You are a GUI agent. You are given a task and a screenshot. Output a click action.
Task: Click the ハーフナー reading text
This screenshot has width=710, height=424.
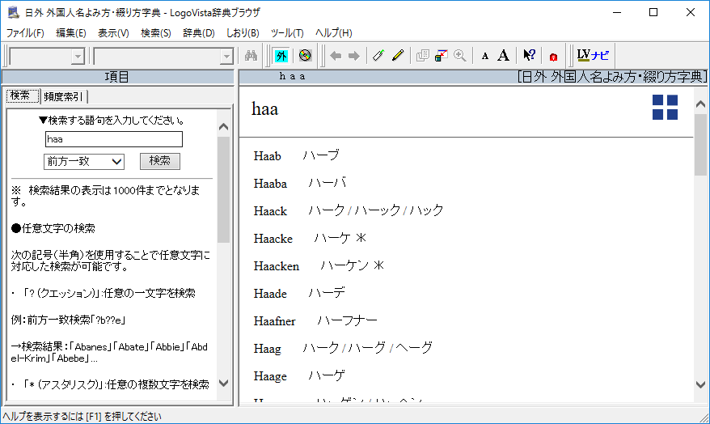click(347, 320)
